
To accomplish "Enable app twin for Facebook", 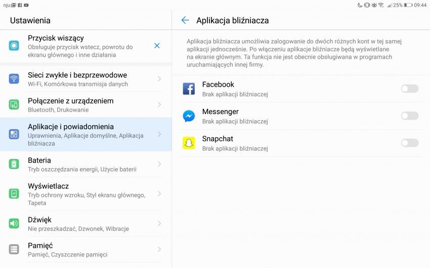I will 409,89.
